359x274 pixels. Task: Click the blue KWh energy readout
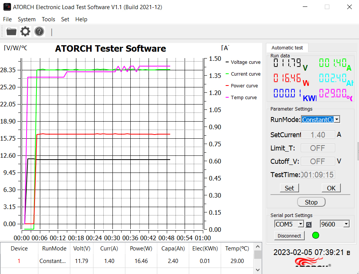(x=295, y=95)
